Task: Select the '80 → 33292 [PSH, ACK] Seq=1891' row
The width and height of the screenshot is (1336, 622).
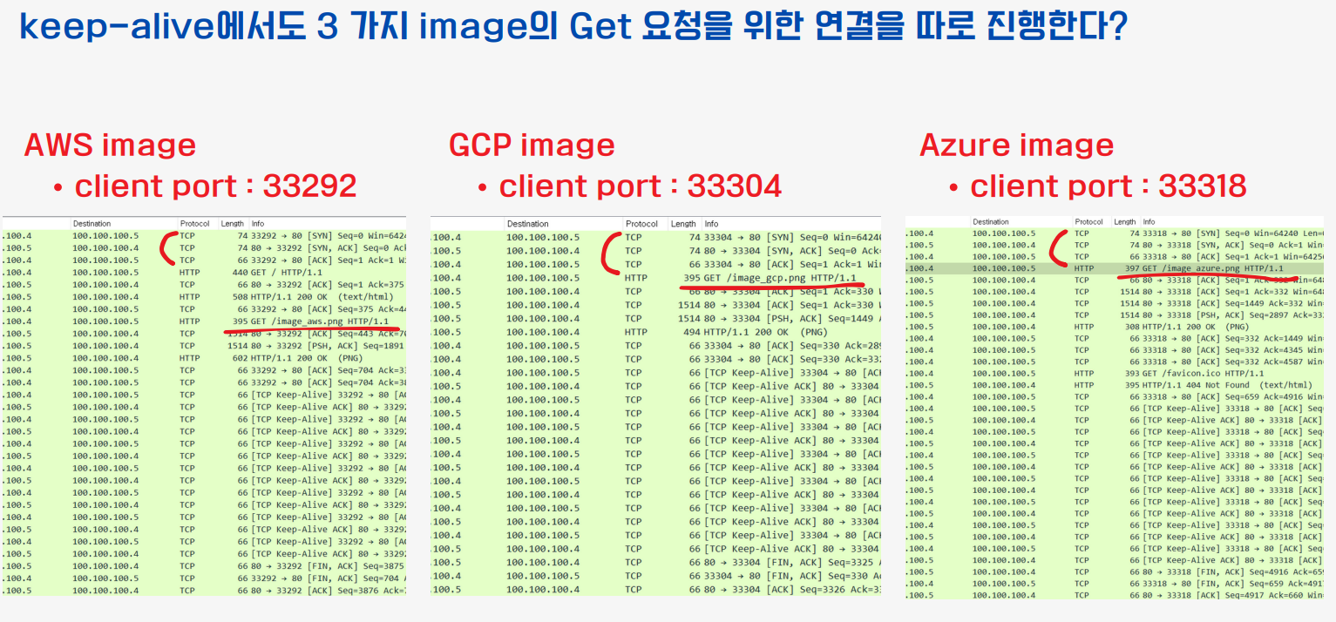Action: click(204, 346)
